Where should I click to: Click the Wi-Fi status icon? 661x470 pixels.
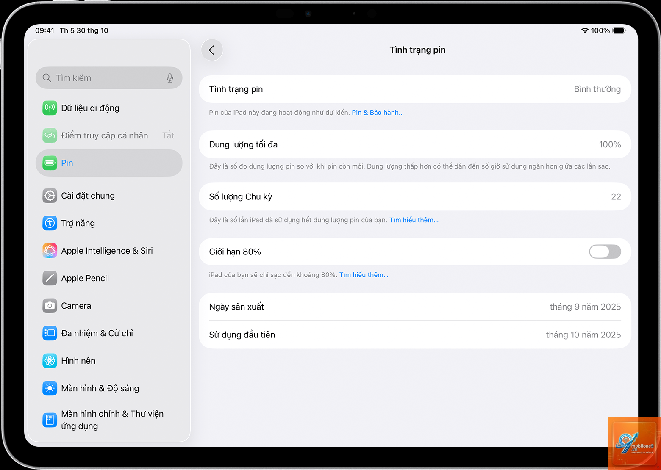585,30
